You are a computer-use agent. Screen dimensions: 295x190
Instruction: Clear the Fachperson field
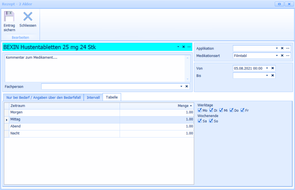click(x=187, y=86)
